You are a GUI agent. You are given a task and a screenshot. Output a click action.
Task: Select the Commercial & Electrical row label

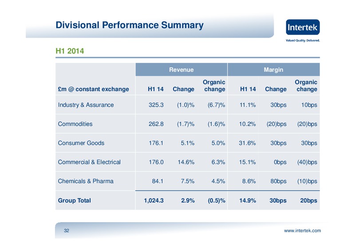pos(89,162)
